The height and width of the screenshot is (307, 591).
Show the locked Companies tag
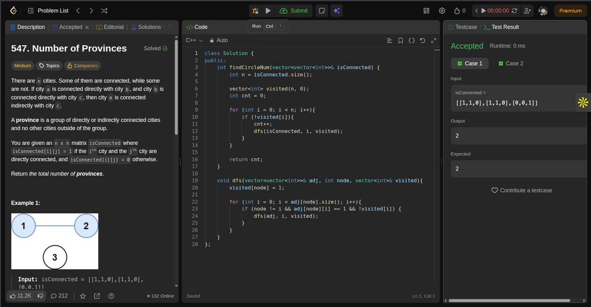coord(82,66)
